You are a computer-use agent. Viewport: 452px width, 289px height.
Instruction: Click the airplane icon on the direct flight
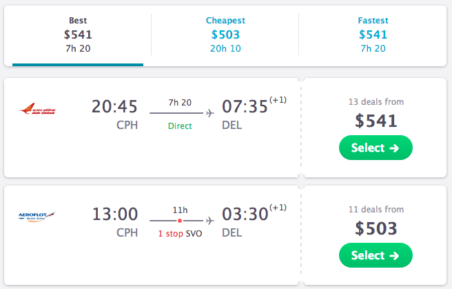tap(210, 113)
